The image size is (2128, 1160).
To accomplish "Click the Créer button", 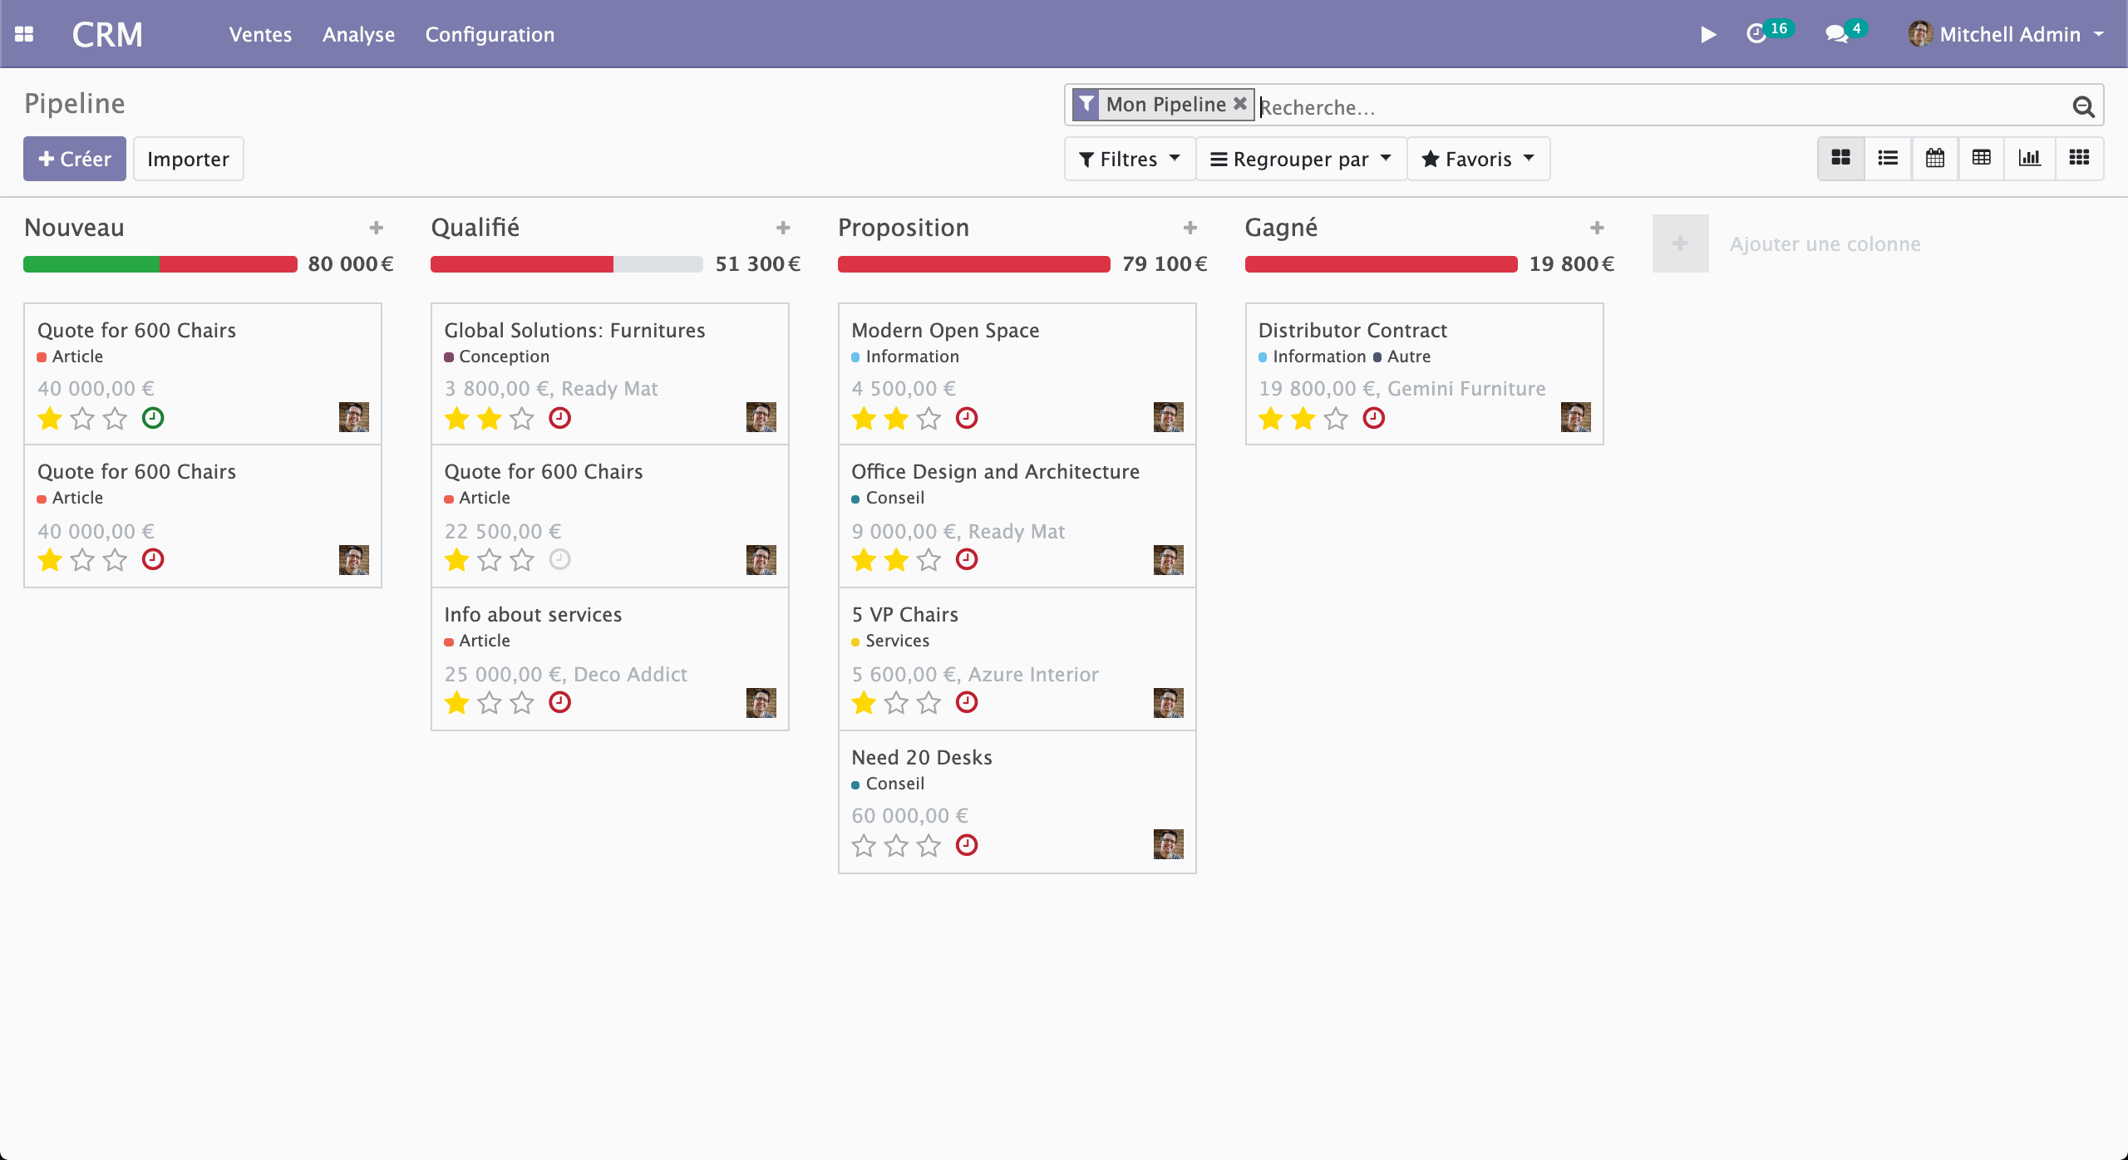I will 74,158.
